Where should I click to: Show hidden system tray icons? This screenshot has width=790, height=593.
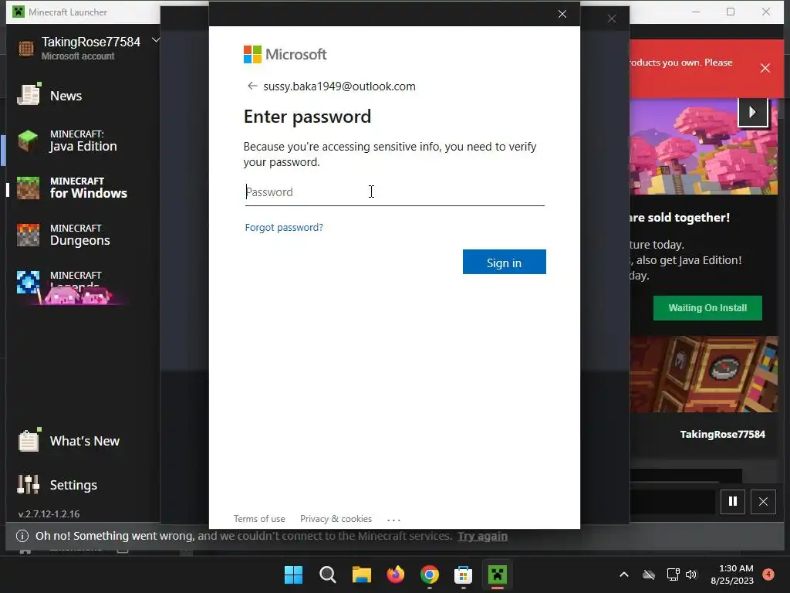point(623,574)
